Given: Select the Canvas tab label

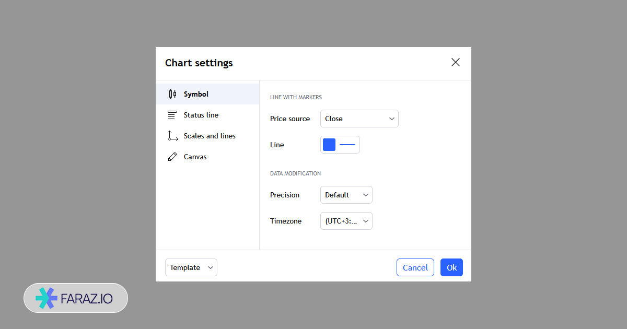Looking at the screenshot, I should [195, 157].
